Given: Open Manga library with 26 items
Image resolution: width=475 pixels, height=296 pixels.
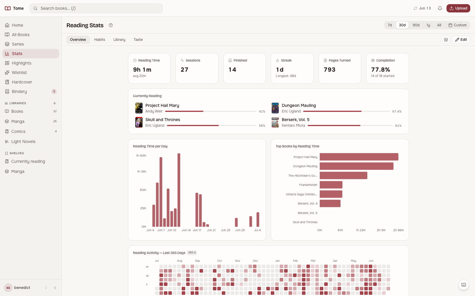Looking at the screenshot, I should pos(31,121).
